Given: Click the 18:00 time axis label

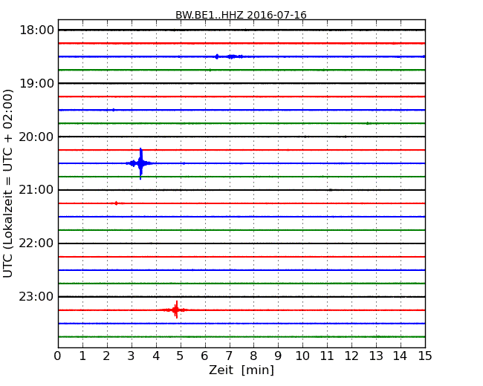Looking at the screenshot, I should pyautogui.click(x=36, y=30).
